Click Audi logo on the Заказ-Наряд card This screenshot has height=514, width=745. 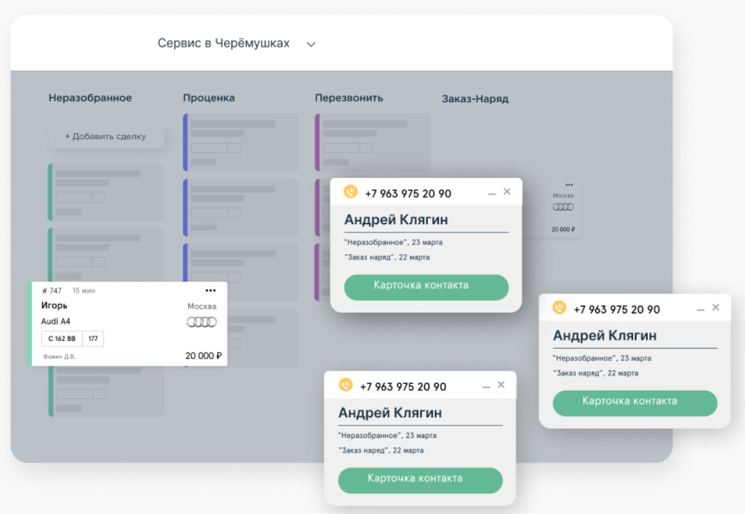[x=563, y=207]
